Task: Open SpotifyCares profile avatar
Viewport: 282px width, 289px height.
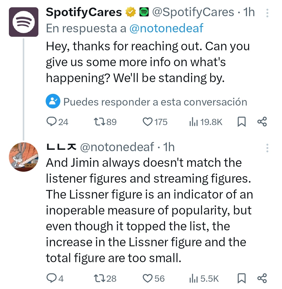Action: pyautogui.click(x=24, y=22)
